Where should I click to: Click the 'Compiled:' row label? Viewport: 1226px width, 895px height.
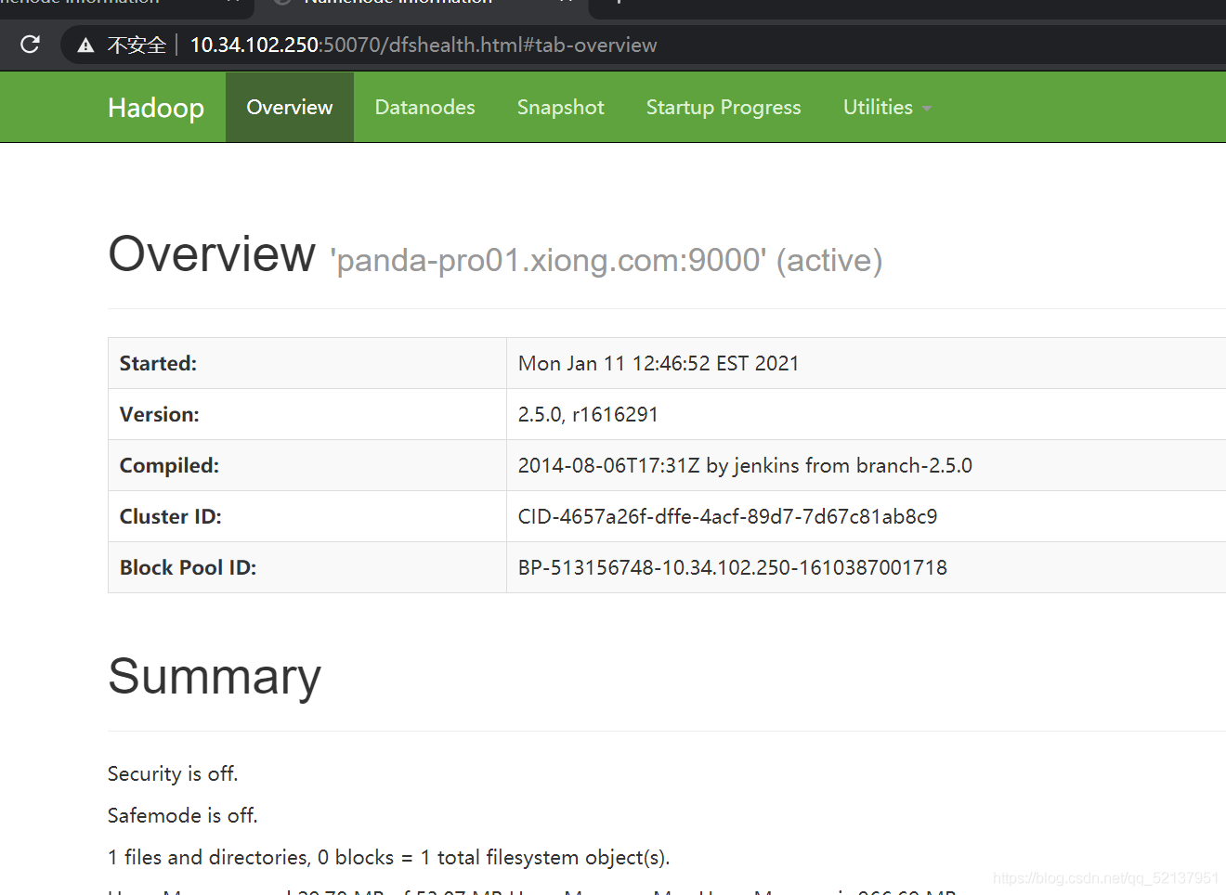[x=169, y=465]
